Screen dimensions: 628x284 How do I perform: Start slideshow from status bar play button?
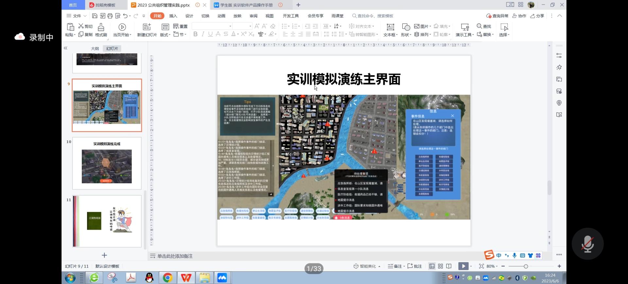pos(463,266)
